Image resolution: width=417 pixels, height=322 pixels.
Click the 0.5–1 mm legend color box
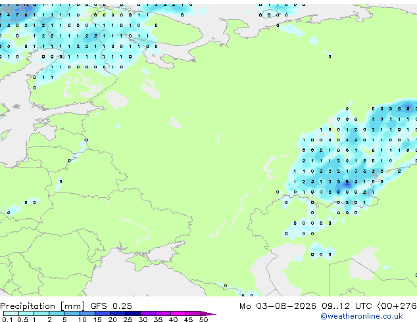[x=26, y=313]
